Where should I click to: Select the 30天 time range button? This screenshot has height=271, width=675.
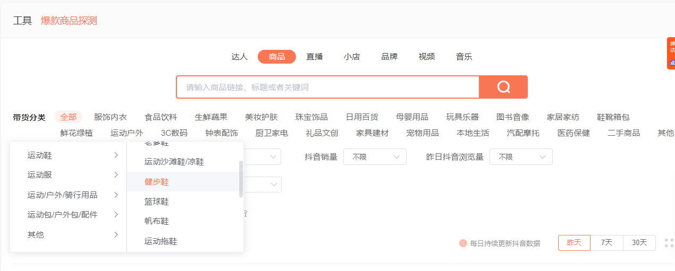(x=639, y=243)
